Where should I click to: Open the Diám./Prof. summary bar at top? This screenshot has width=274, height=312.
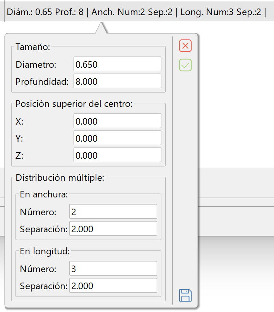pos(137,11)
